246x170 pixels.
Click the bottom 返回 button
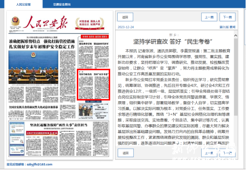(x=126, y=153)
